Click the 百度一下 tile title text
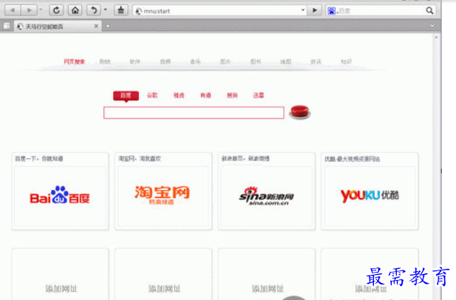 click(39, 159)
